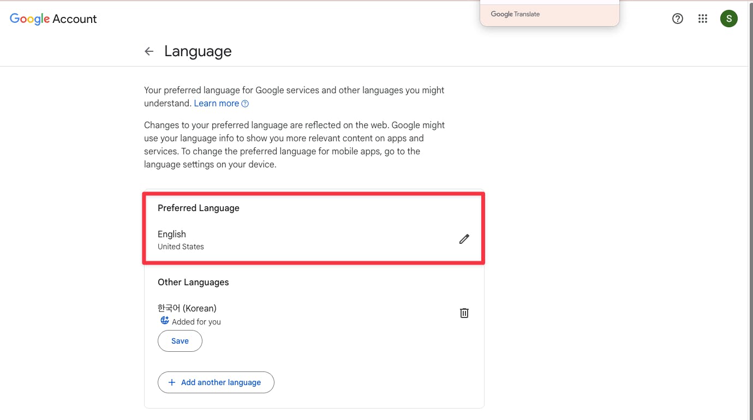Viewport: 753px width, 420px height.
Task: Click the plus icon in Add another language
Action: [x=172, y=382]
